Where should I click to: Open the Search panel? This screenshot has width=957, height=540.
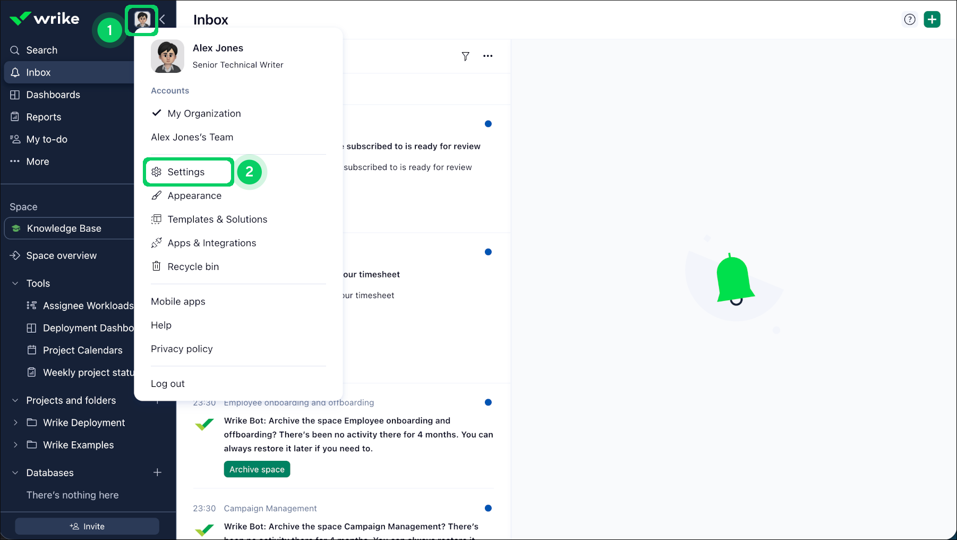coord(42,50)
